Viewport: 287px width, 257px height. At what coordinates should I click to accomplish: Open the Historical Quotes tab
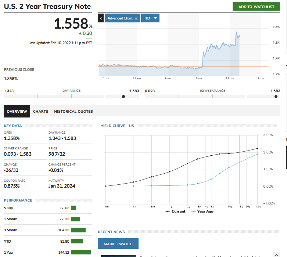point(73,111)
